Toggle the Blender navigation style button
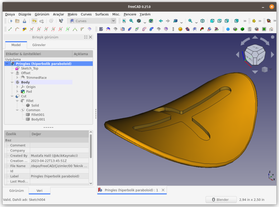Image resolution: width=279 pixels, height=207 pixels. click(x=221, y=200)
